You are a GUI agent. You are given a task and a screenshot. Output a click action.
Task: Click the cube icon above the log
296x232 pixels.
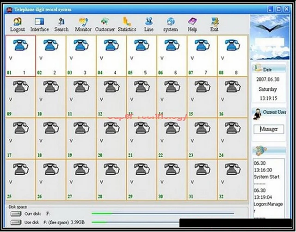(x=260, y=150)
